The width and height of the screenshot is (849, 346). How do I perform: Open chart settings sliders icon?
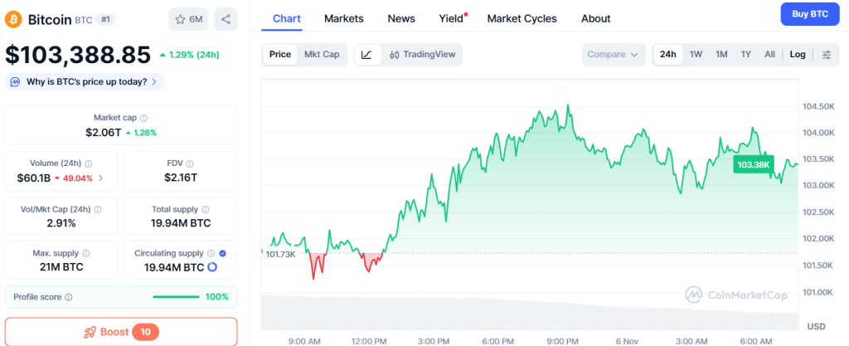(826, 55)
